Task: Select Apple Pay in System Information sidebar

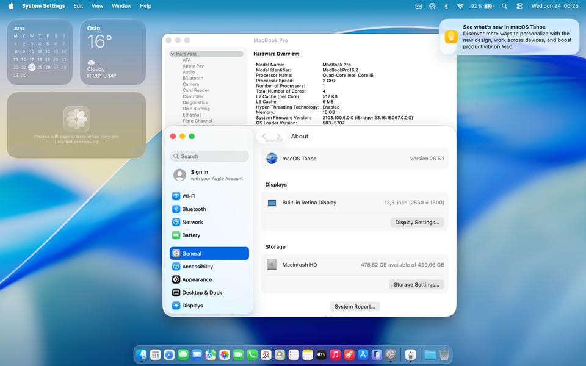Action: tap(194, 66)
